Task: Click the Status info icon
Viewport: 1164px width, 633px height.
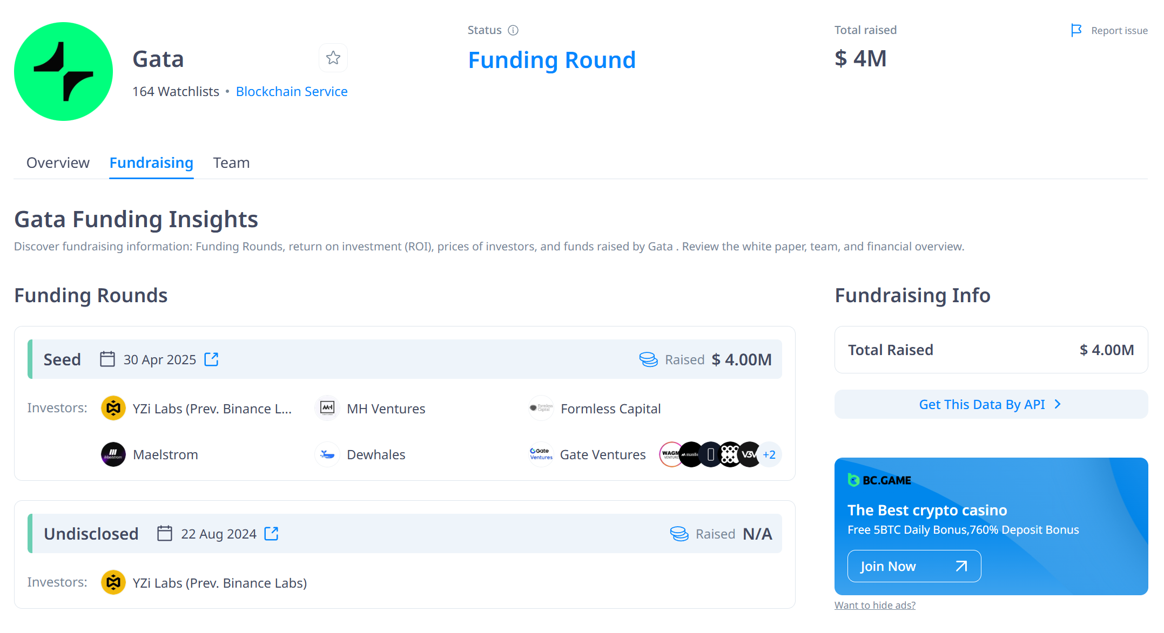Action: click(x=513, y=30)
